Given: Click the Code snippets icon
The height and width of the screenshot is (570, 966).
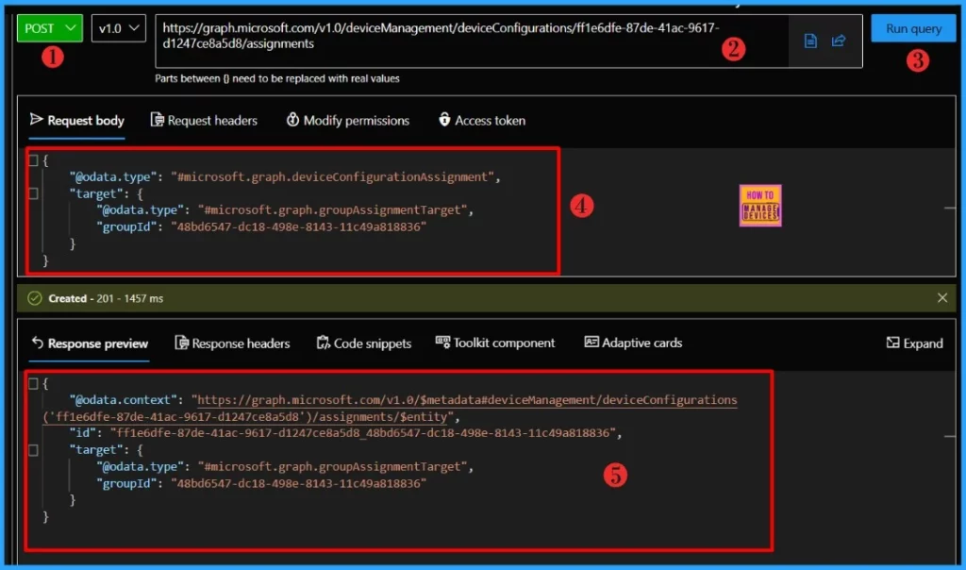Looking at the screenshot, I should tap(323, 343).
